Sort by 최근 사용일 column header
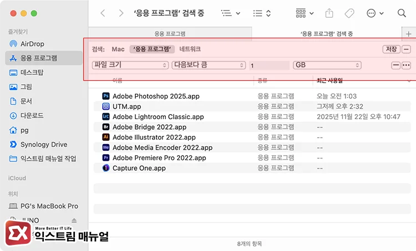This screenshot has width=416, height=251. pyautogui.click(x=330, y=80)
